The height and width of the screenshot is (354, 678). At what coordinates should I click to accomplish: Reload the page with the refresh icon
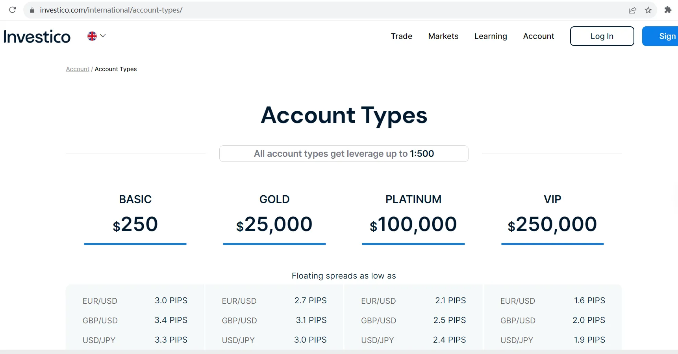point(13,10)
